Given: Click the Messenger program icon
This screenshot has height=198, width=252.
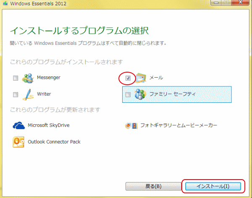Looking at the screenshot, I should pyautogui.click(x=28, y=78).
